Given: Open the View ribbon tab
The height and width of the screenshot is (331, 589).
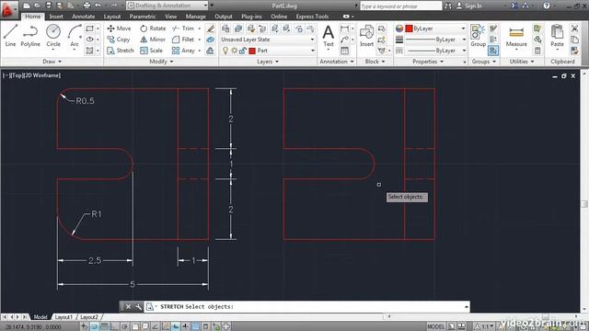Looking at the screenshot, I should 170,17.
